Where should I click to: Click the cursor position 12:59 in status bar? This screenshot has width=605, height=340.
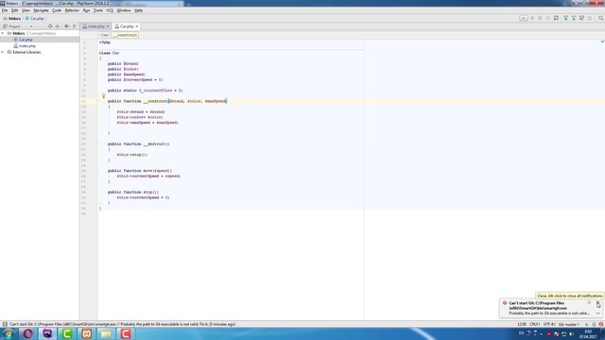[x=522, y=324]
